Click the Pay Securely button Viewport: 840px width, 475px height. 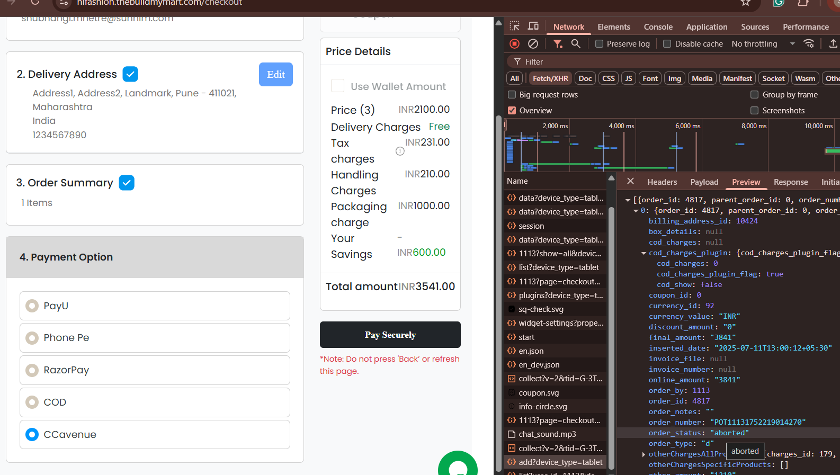pyautogui.click(x=390, y=335)
